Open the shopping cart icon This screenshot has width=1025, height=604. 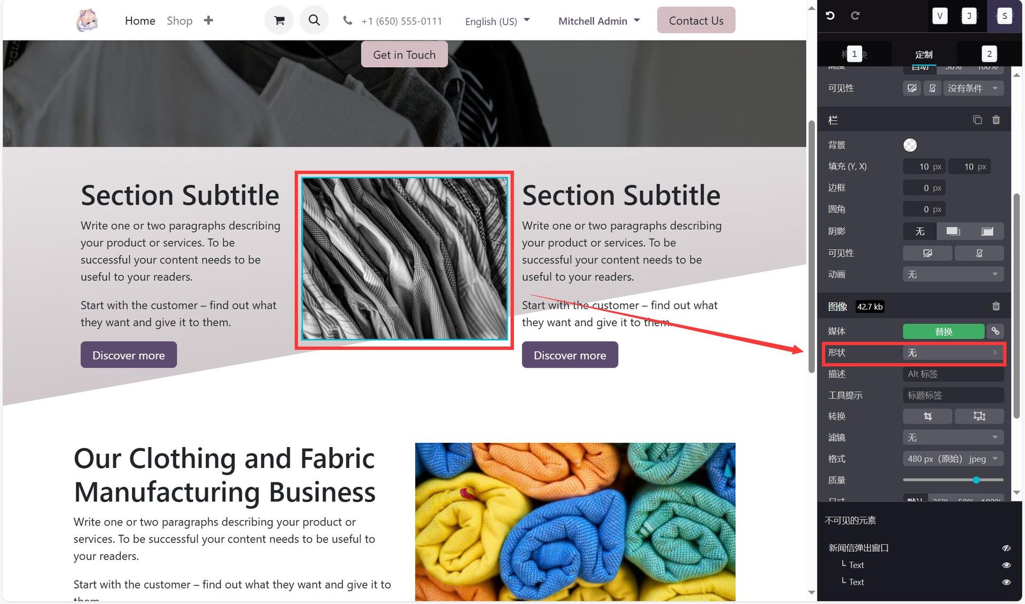279,20
